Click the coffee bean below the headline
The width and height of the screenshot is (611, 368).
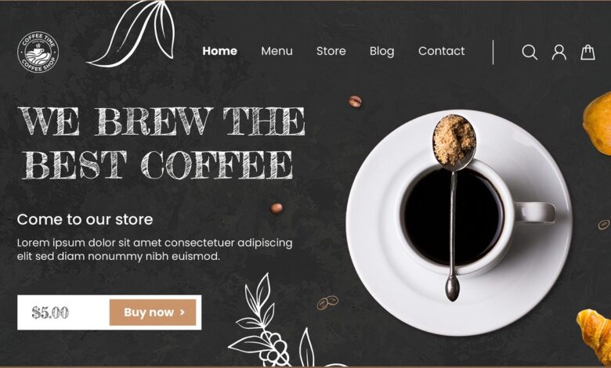(x=277, y=208)
